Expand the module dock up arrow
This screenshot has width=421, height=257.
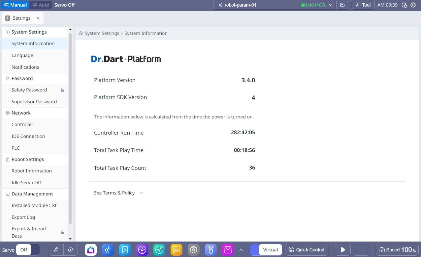pos(241,250)
